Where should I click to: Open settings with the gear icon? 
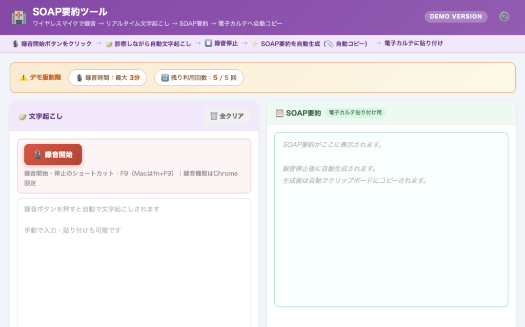click(504, 16)
